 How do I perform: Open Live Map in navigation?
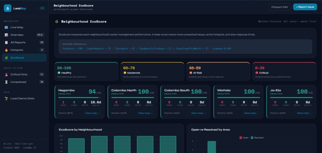(24, 27)
